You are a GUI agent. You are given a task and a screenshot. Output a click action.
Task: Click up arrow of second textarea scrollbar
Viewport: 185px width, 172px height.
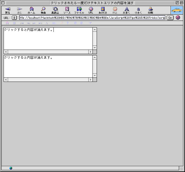point(95,57)
